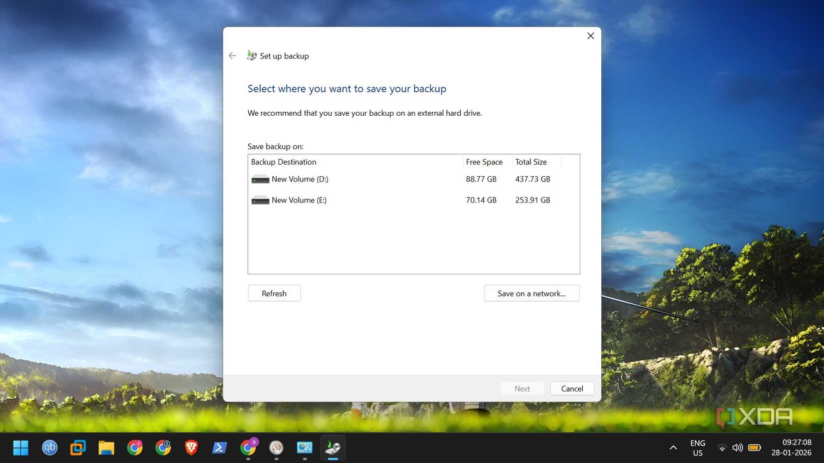Open the Wi-Fi network tray icon
The image size is (824, 463).
722,448
